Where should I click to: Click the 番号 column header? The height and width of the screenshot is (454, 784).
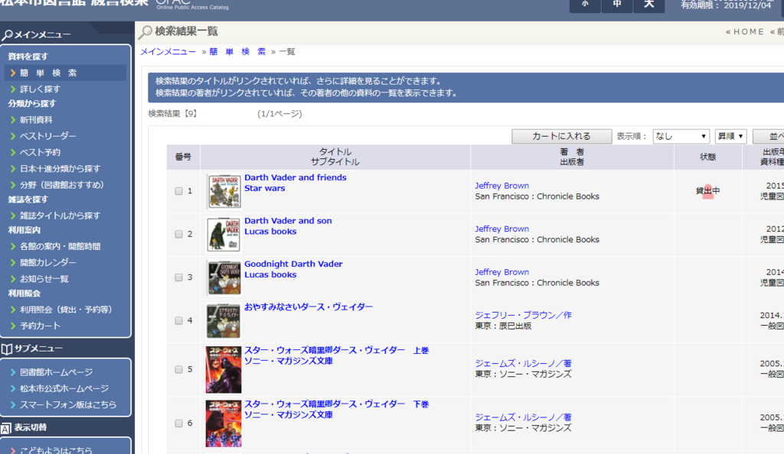click(183, 157)
